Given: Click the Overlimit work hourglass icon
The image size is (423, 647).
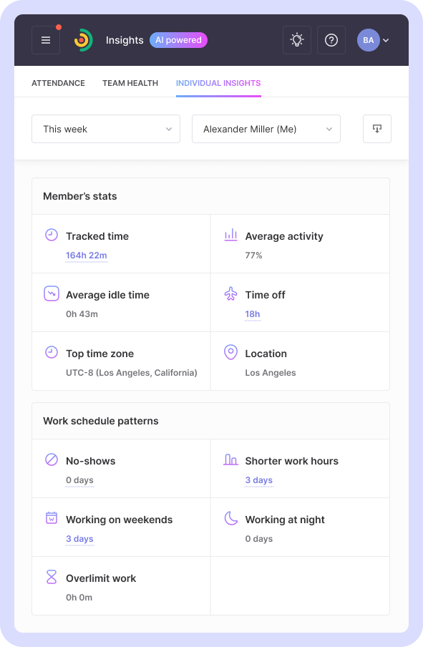Looking at the screenshot, I should [x=51, y=577].
